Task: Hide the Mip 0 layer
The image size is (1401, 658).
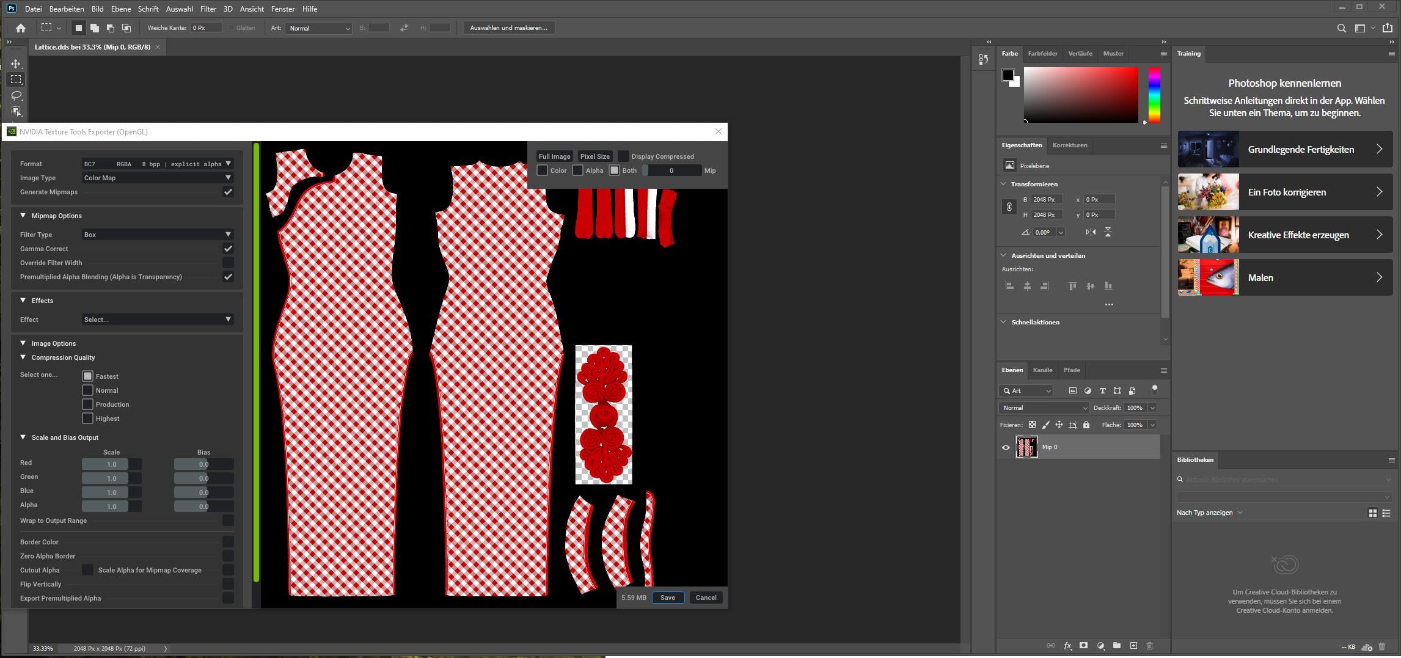Action: pos(1006,447)
